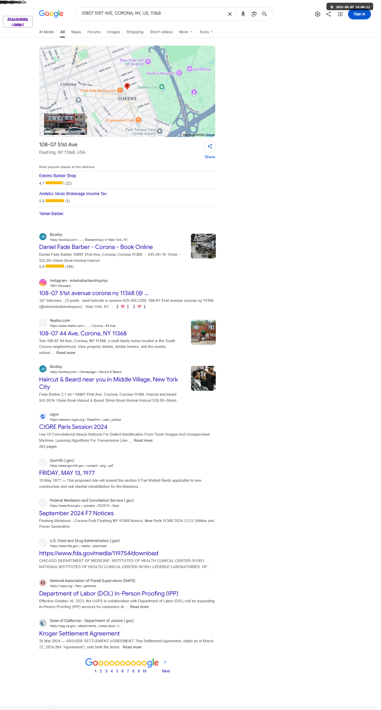Switch to Maps tab
This screenshot has height=710, width=381.
76,32
